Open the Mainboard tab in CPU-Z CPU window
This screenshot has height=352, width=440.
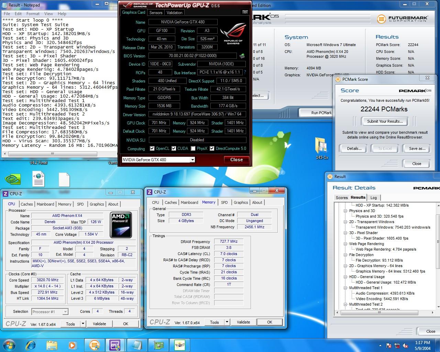click(x=45, y=204)
